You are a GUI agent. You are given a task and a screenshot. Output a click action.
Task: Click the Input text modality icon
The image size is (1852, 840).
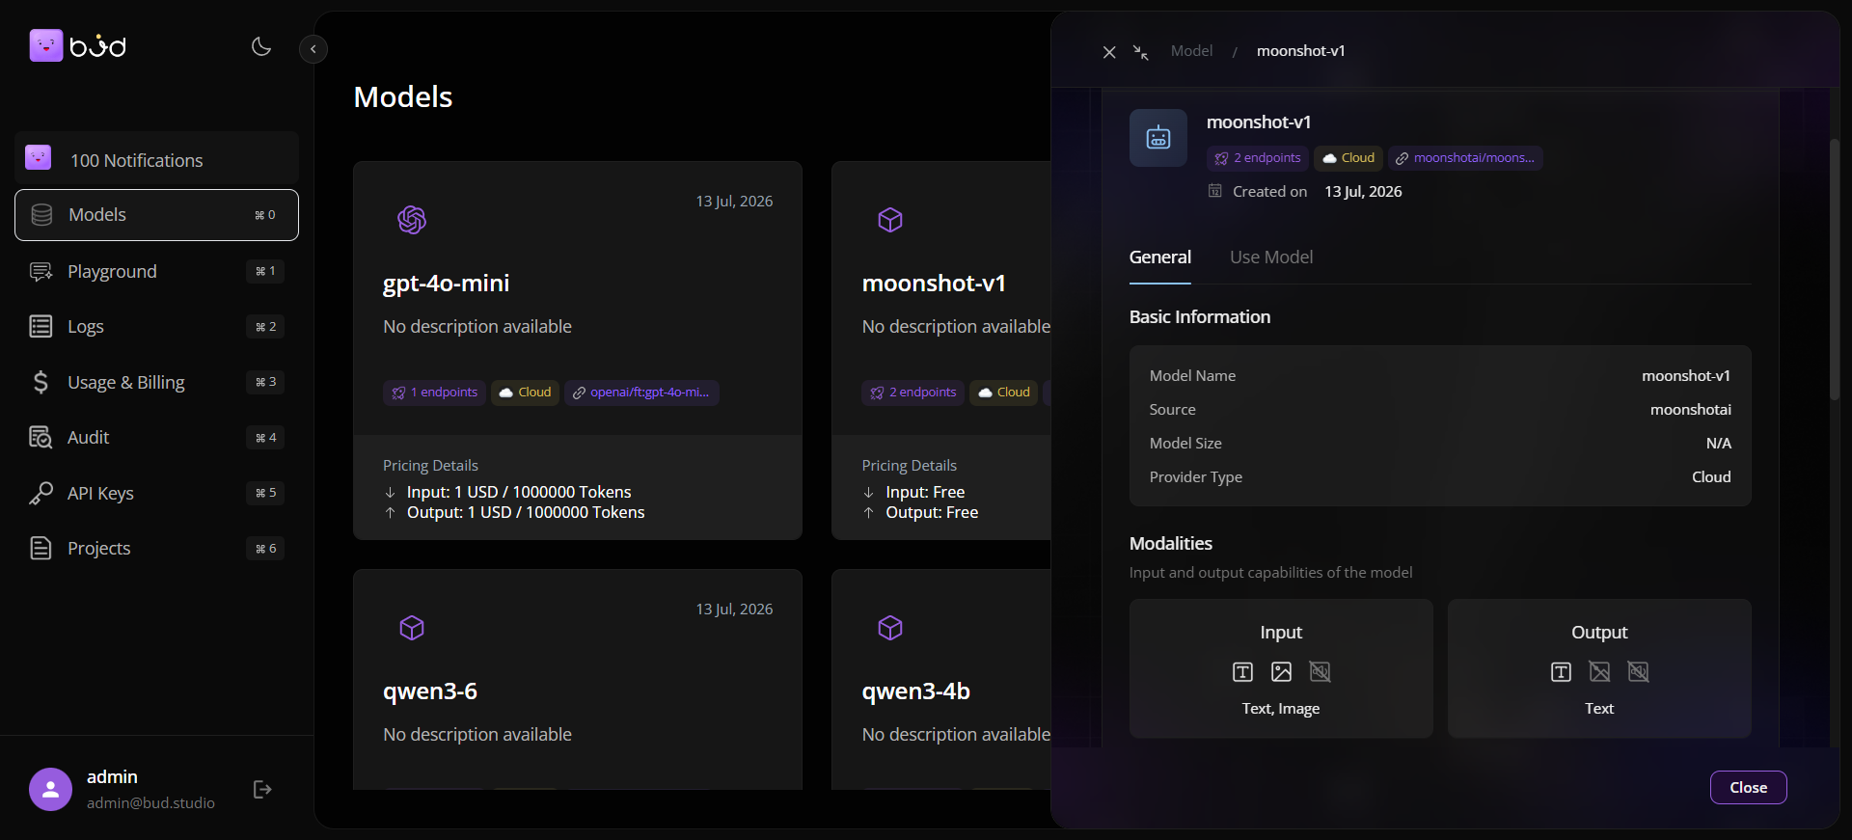tap(1243, 672)
